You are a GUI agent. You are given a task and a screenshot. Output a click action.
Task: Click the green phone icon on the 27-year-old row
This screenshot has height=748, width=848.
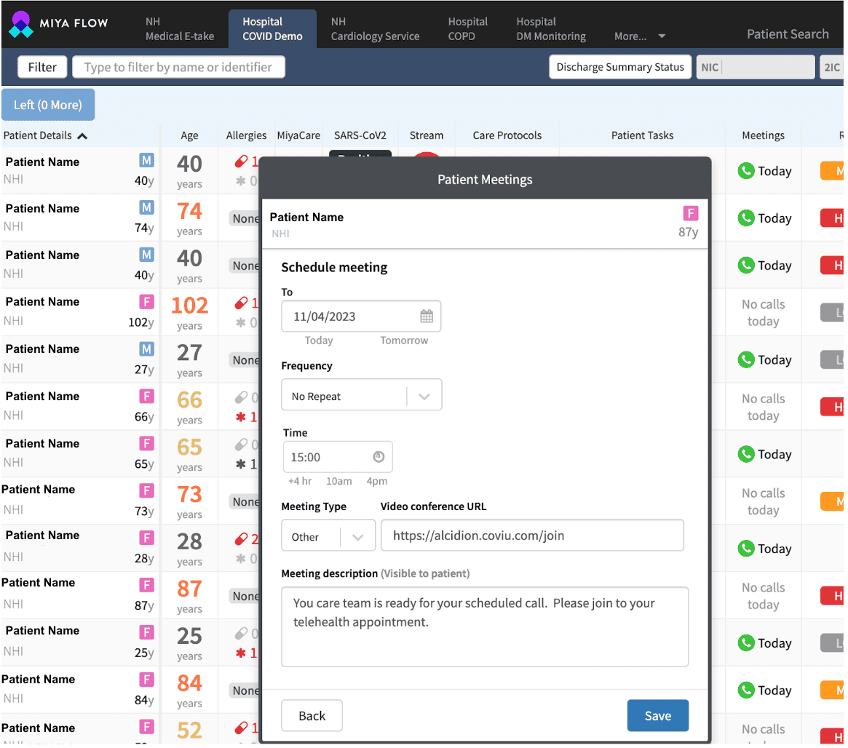(746, 359)
